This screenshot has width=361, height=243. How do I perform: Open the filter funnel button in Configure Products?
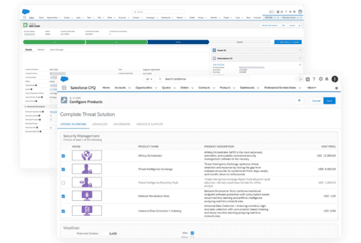[299, 101]
